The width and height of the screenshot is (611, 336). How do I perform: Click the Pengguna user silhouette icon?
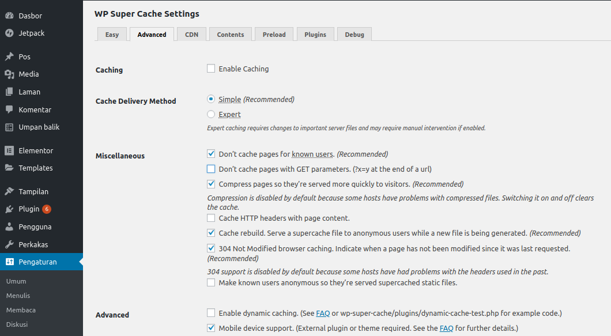(x=9, y=227)
